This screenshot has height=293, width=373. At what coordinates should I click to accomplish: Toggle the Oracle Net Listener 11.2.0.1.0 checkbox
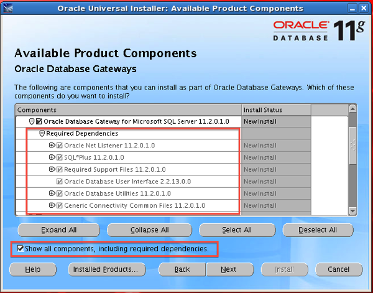click(59, 146)
